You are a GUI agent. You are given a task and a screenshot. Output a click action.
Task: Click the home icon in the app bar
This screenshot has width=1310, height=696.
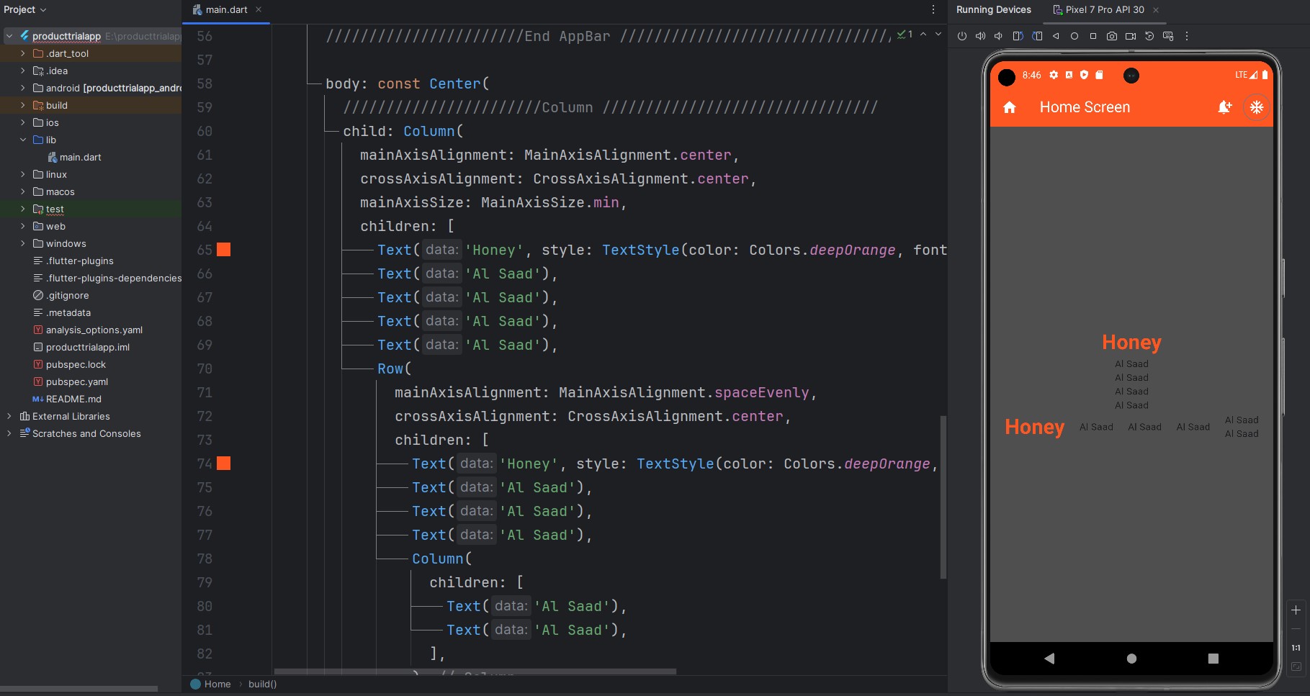[1010, 107]
